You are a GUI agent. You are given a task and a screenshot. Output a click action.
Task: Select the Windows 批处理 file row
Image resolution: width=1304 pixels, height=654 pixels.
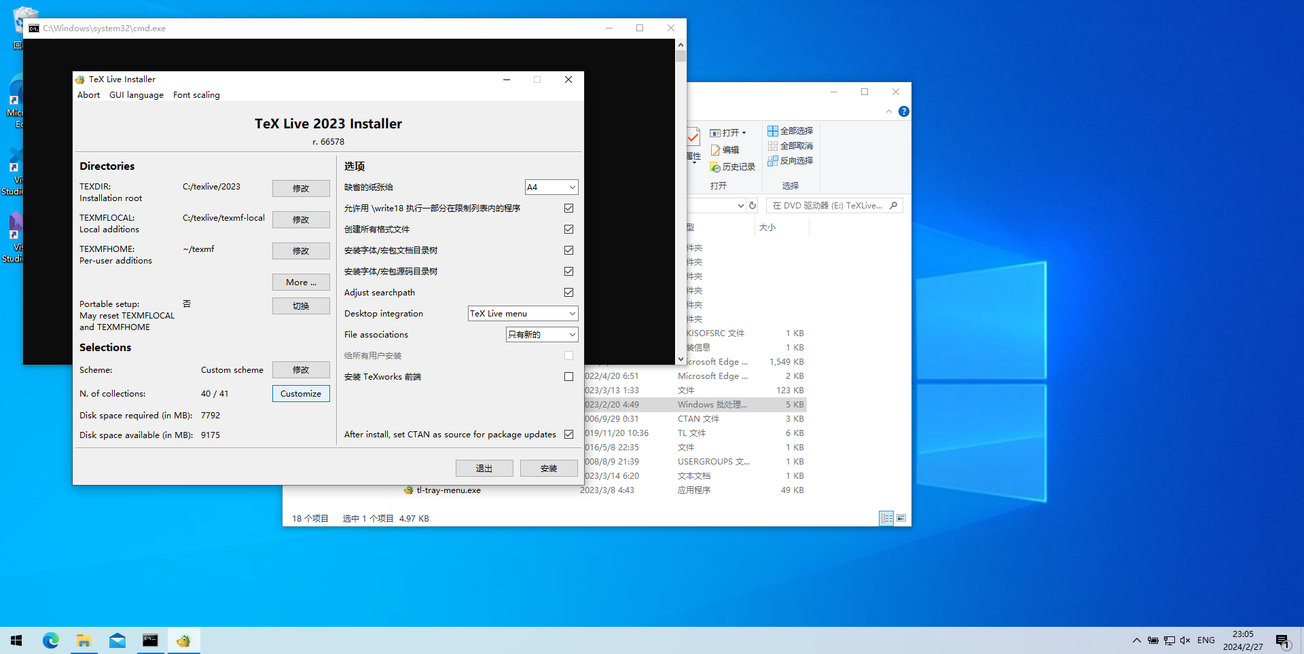tap(696, 405)
